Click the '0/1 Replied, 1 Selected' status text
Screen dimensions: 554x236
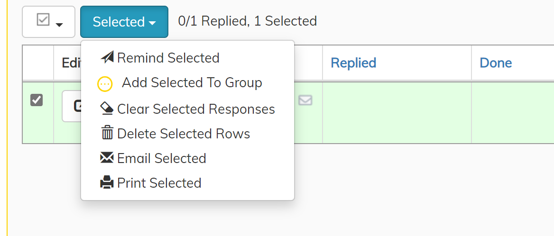[x=247, y=21]
